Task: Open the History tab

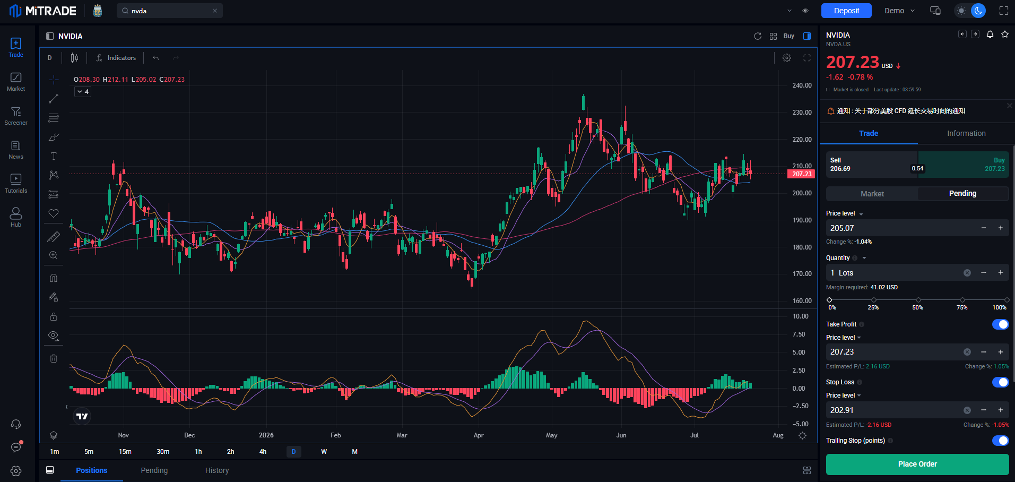Action: coord(217,470)
